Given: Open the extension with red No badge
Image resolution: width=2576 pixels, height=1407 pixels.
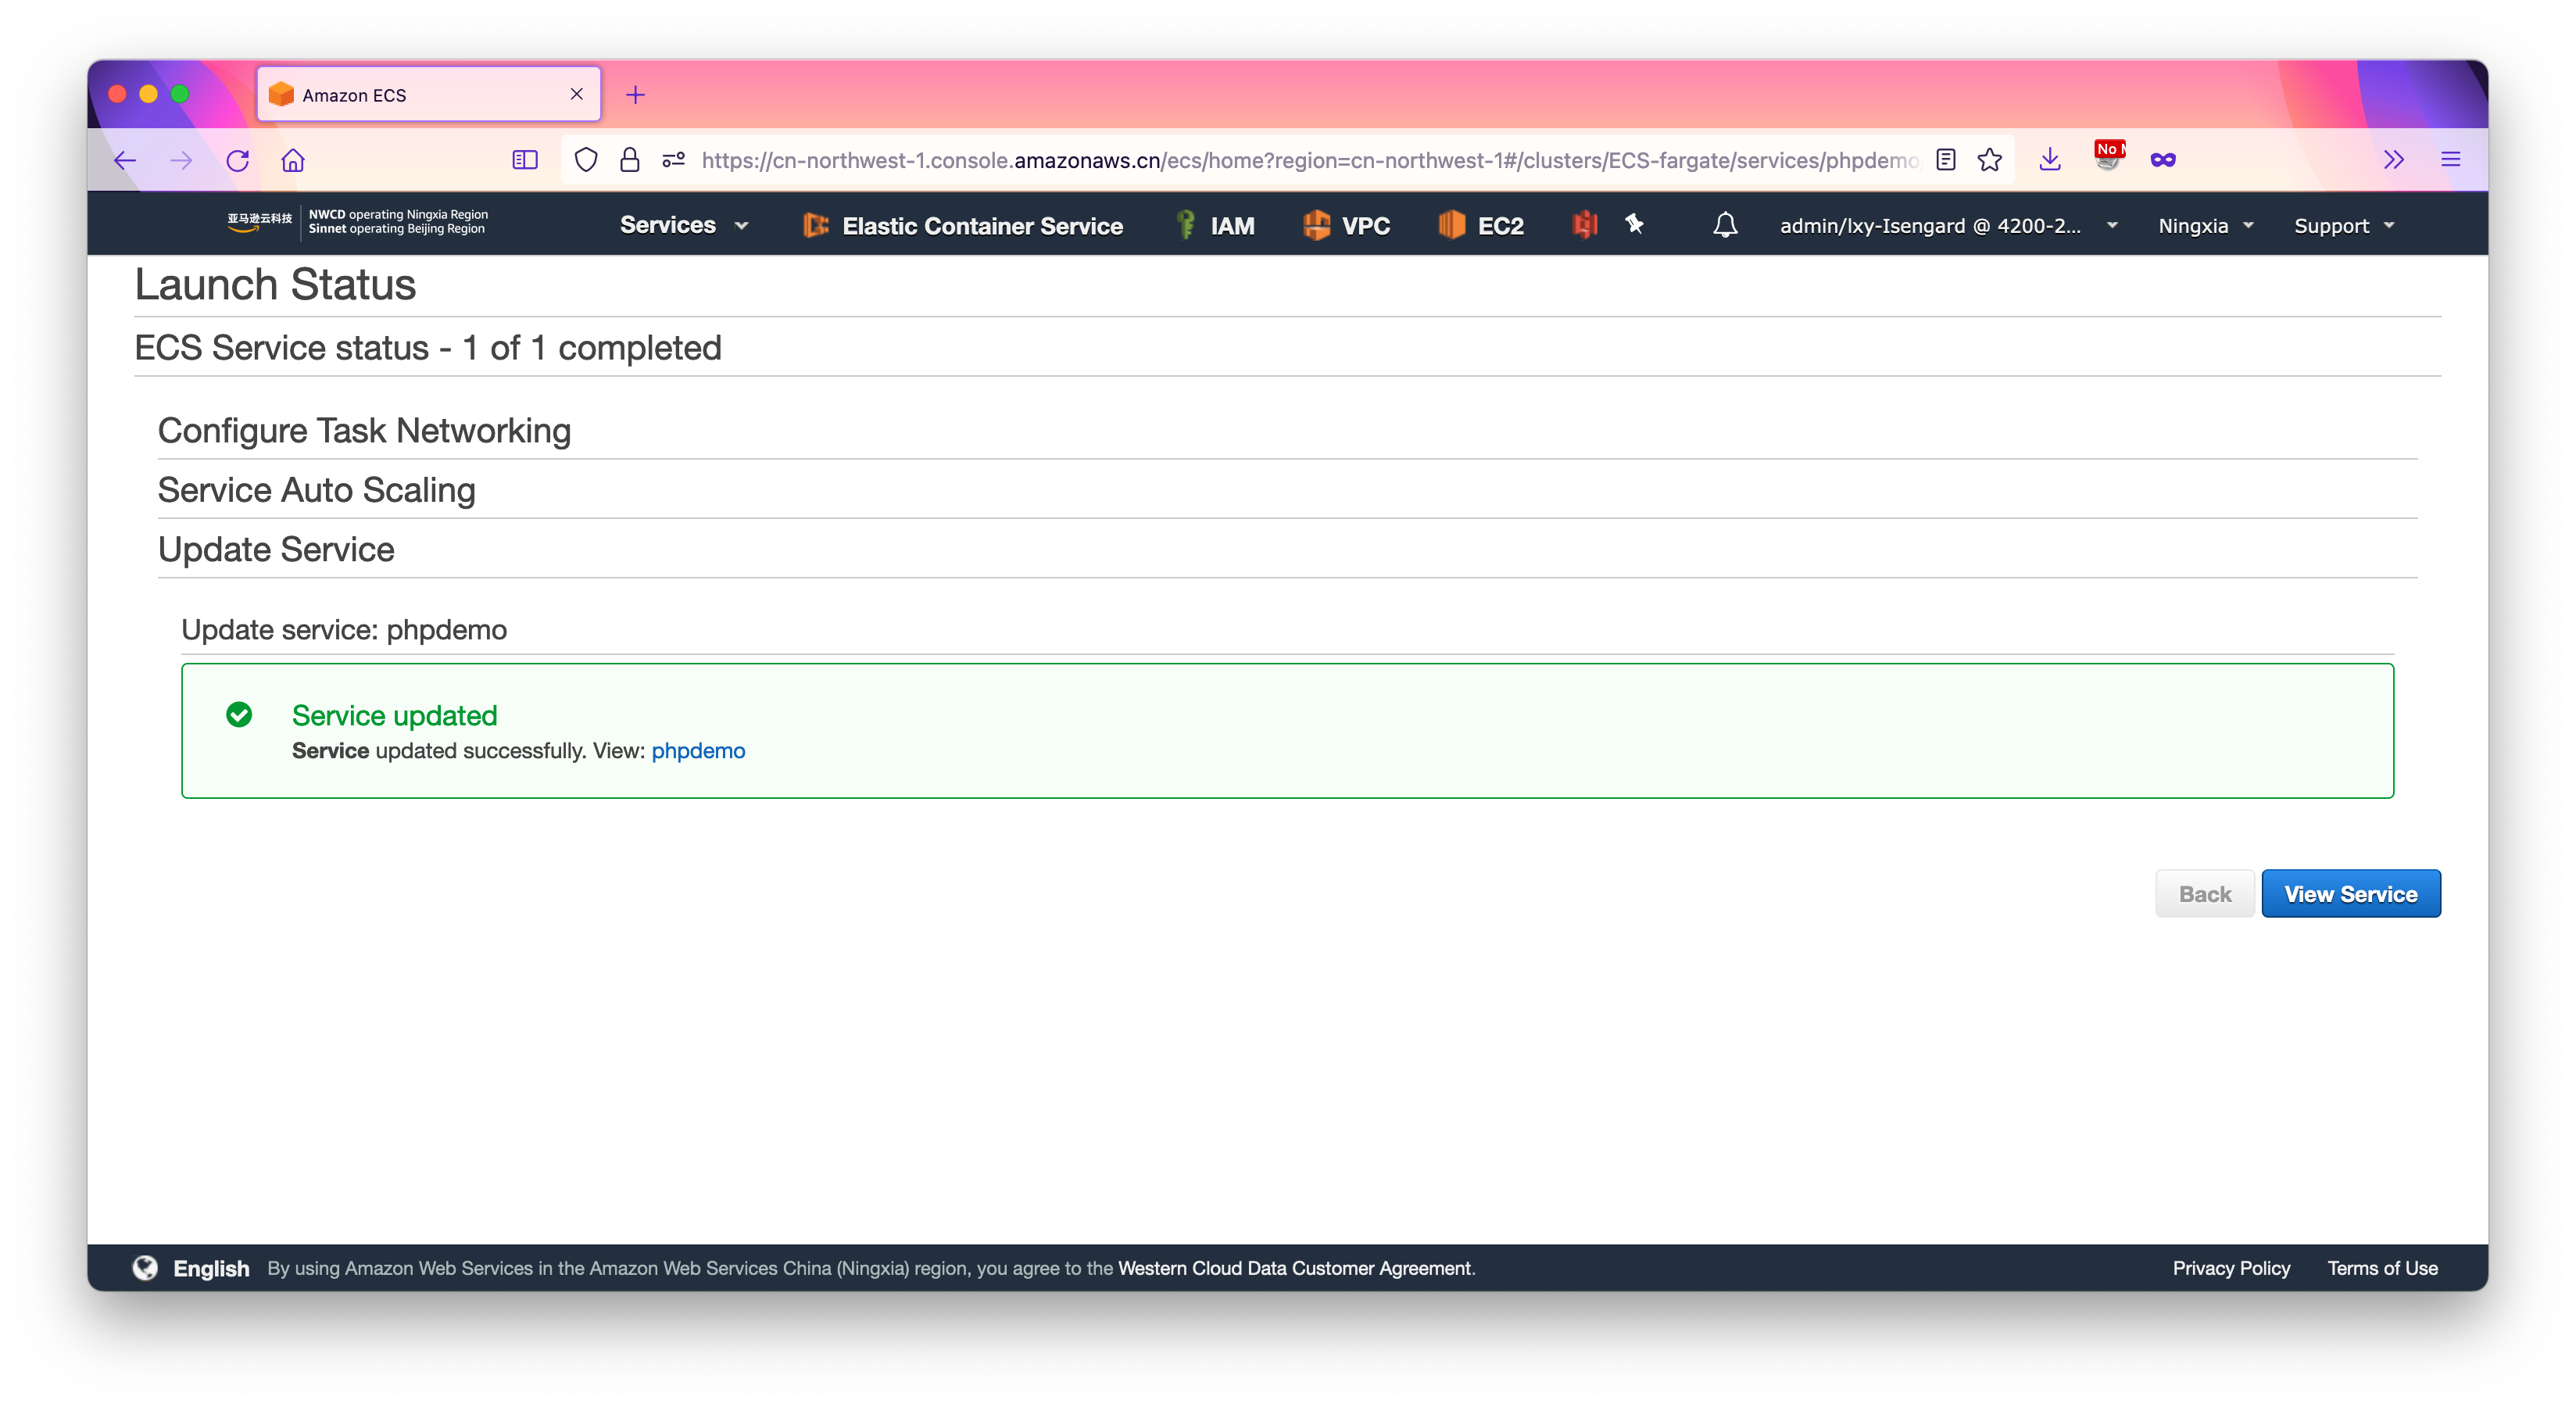Looking at the screenshot, I should pos(2108,158).
